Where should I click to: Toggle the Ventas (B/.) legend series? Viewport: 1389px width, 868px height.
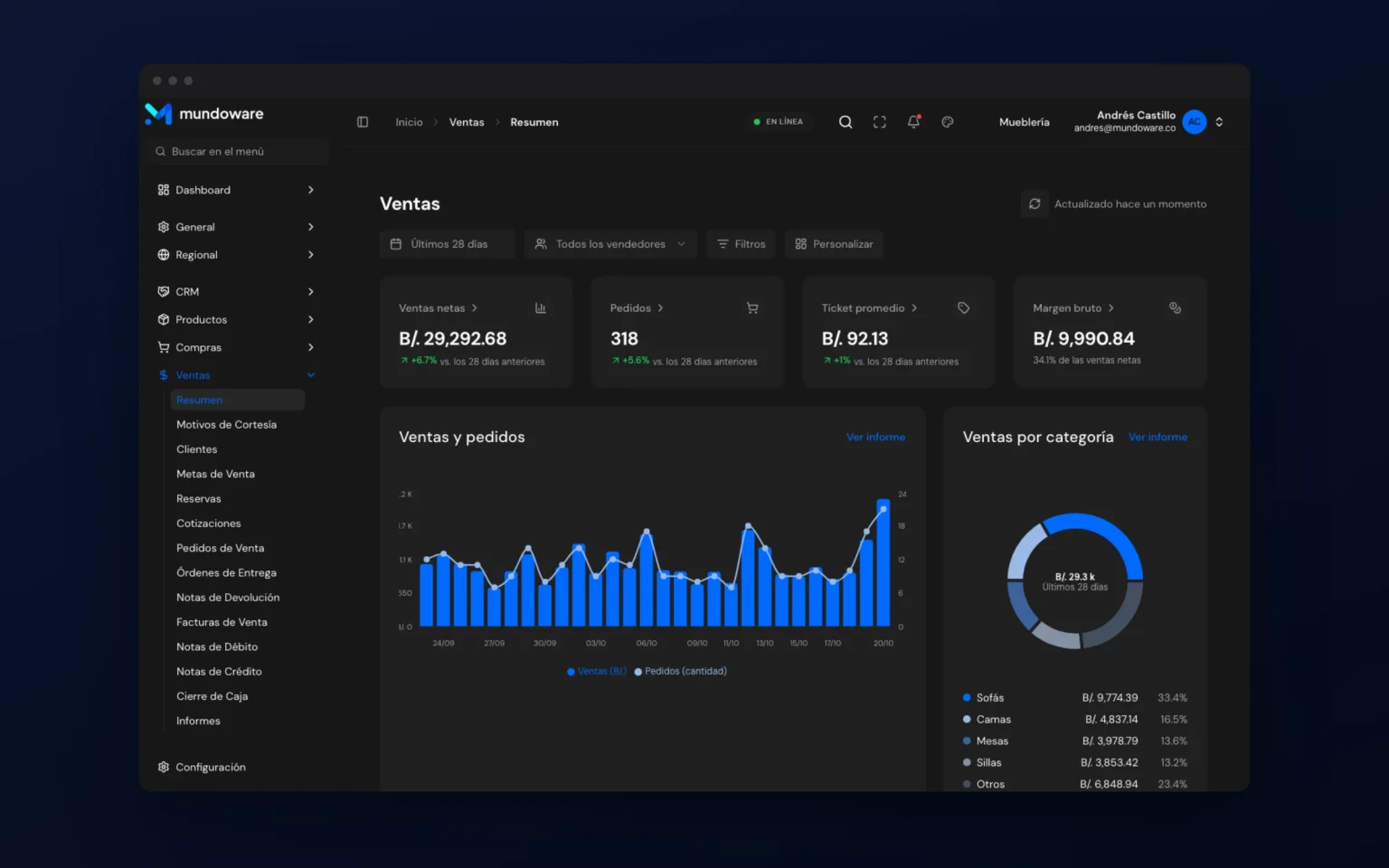pyautogui.click(x=597, y=671)
